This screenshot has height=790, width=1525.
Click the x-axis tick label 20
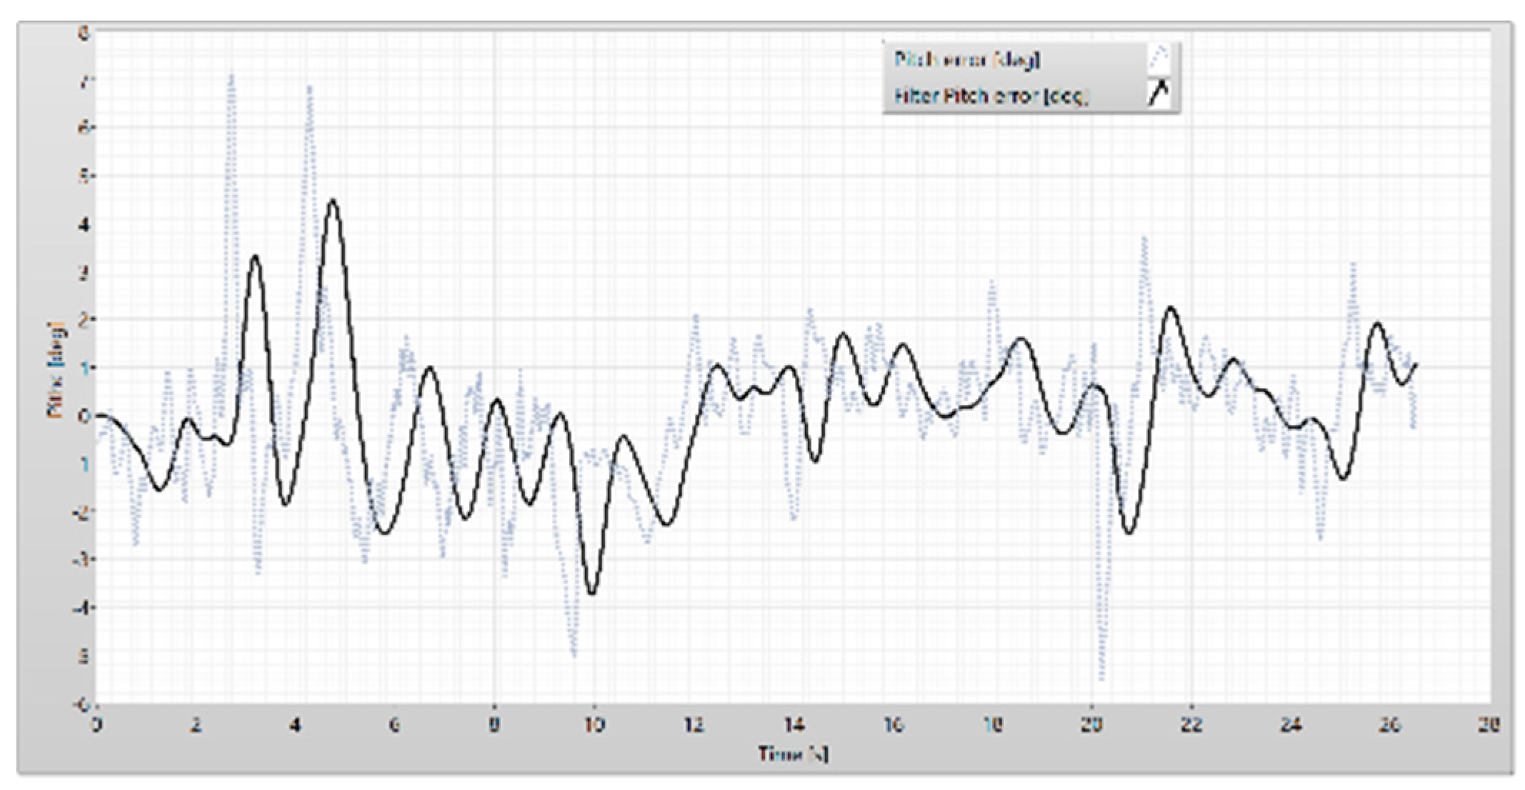tap(1091, 725)
